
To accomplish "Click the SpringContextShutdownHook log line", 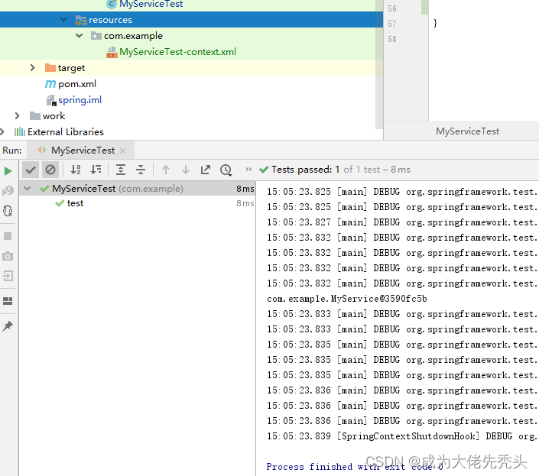I will pyautogui.click(x=401, y=436).
